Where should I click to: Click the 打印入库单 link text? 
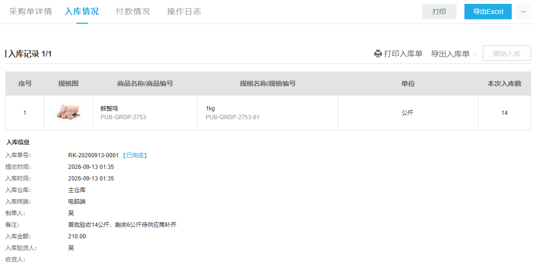point(403,54)
